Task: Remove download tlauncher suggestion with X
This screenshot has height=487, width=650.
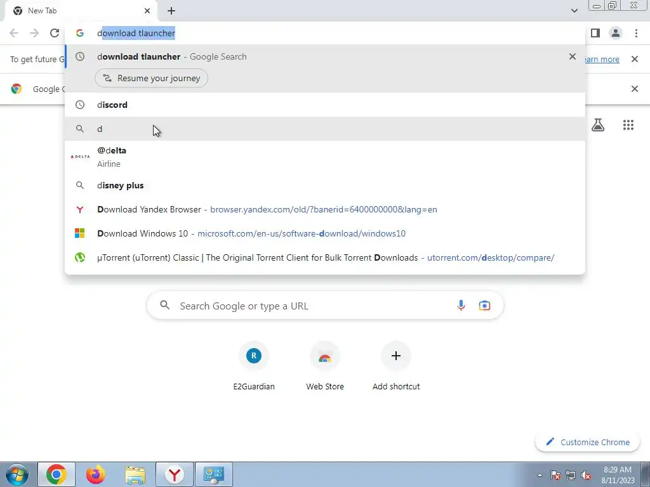Action: click(573, 56)
